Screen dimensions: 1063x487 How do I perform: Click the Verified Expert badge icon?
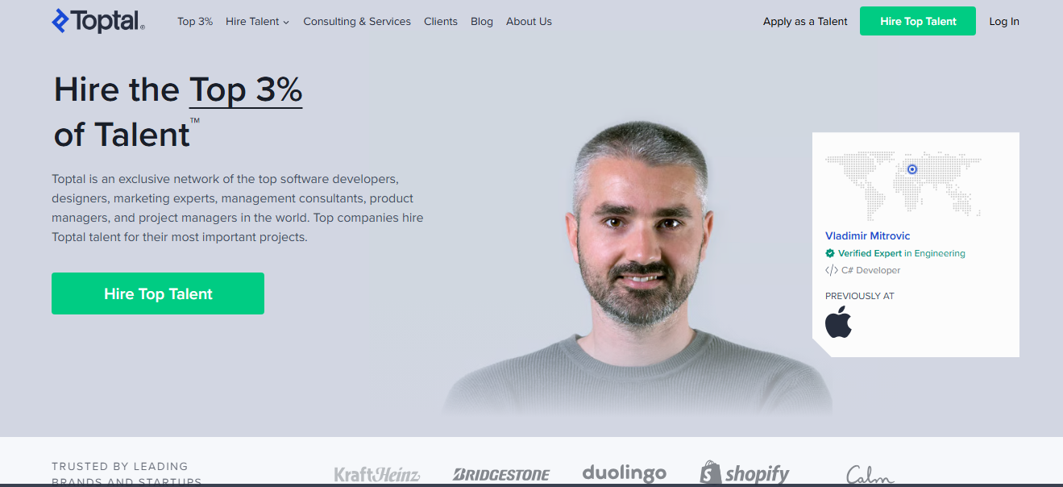pos(830,253)
